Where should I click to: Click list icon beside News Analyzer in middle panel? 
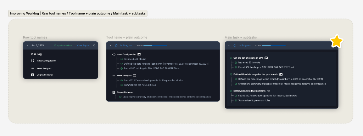tap(114, 76)
